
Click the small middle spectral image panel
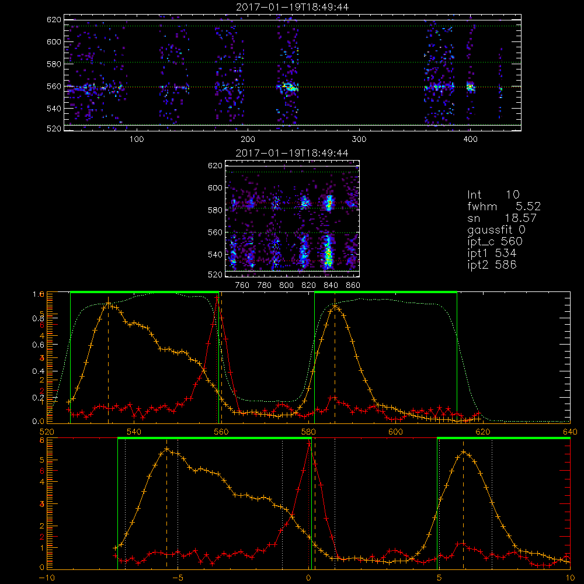pyautogui.click(x=293, y=218)
